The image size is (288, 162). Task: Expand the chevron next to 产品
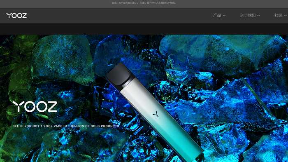coord(224,16)
